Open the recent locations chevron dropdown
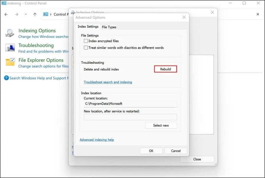265x178 pixels. 26,14
